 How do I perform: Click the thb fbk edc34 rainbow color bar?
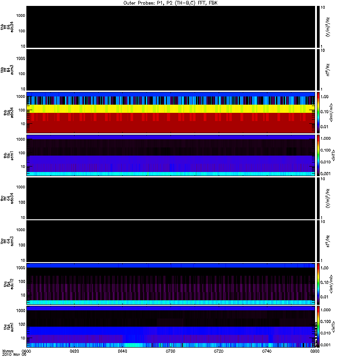(318, 112)
